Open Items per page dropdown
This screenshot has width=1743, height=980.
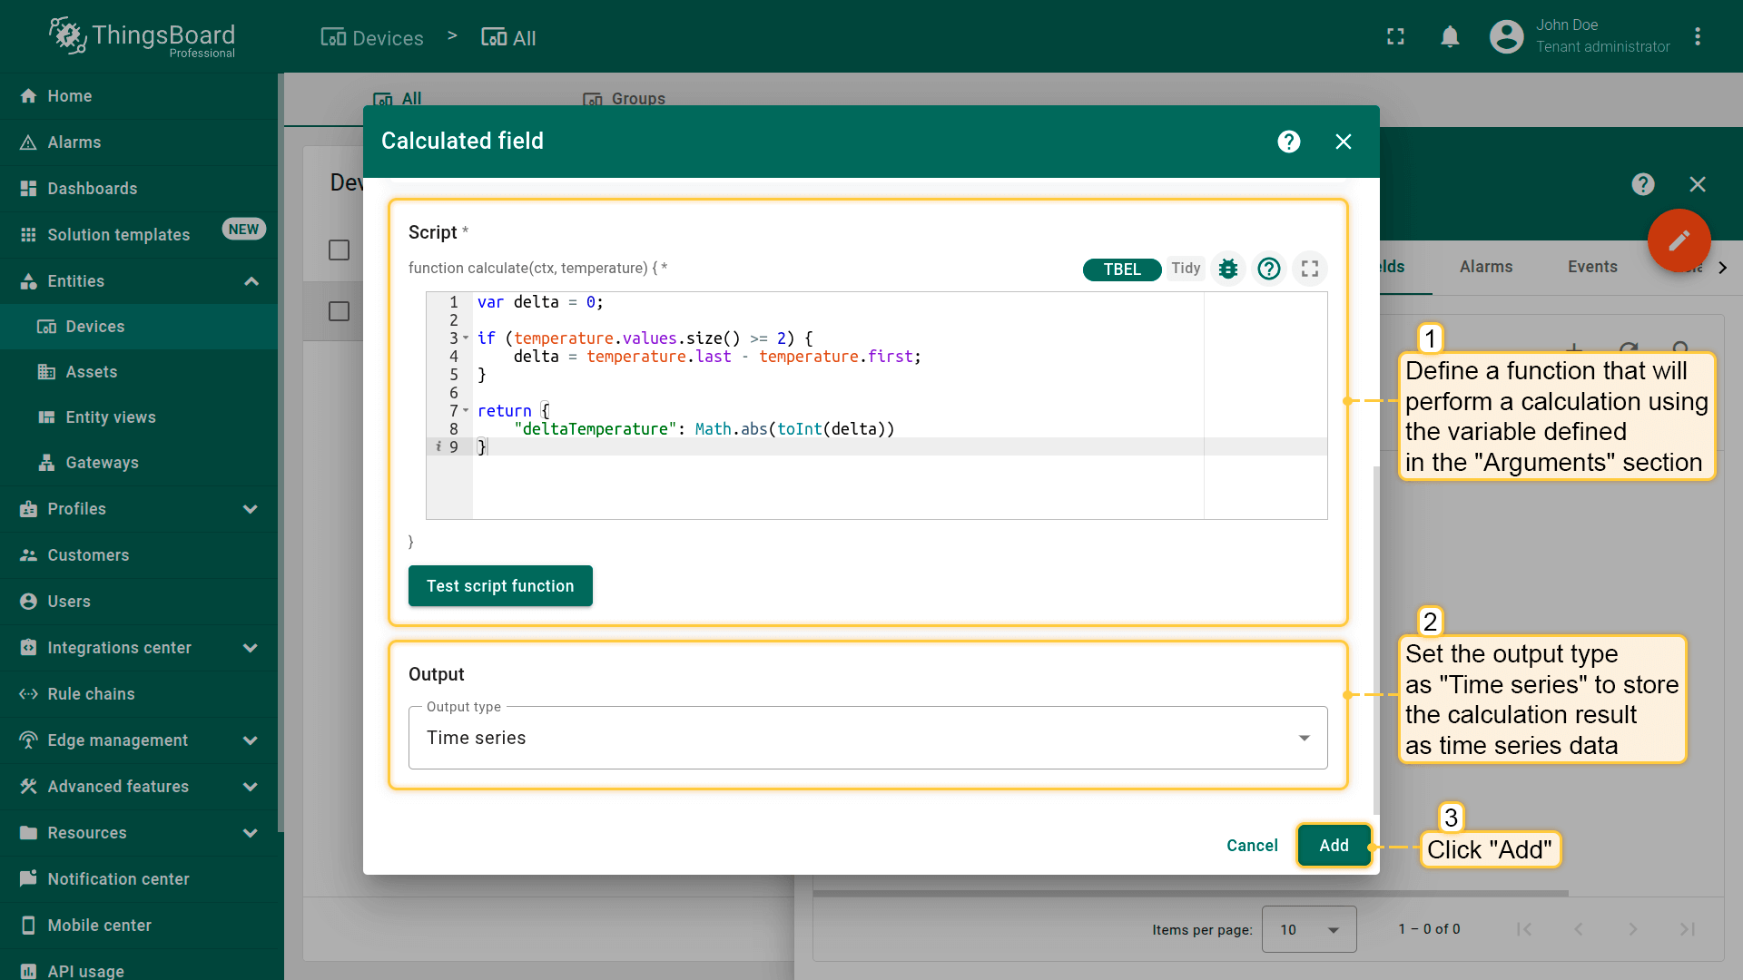tap(1308, 929)
